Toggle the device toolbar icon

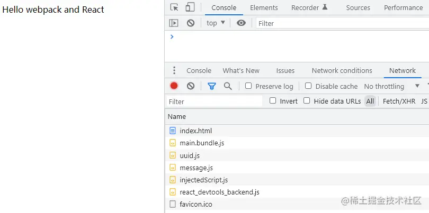(190, 7)
